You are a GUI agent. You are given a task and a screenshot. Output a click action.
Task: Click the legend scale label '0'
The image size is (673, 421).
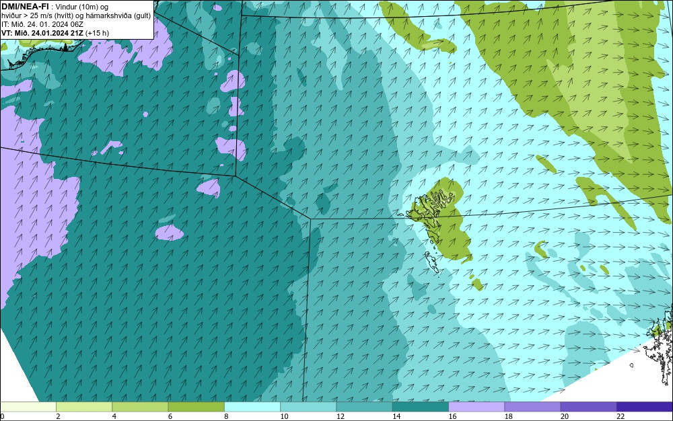click(x=2, y=416)
